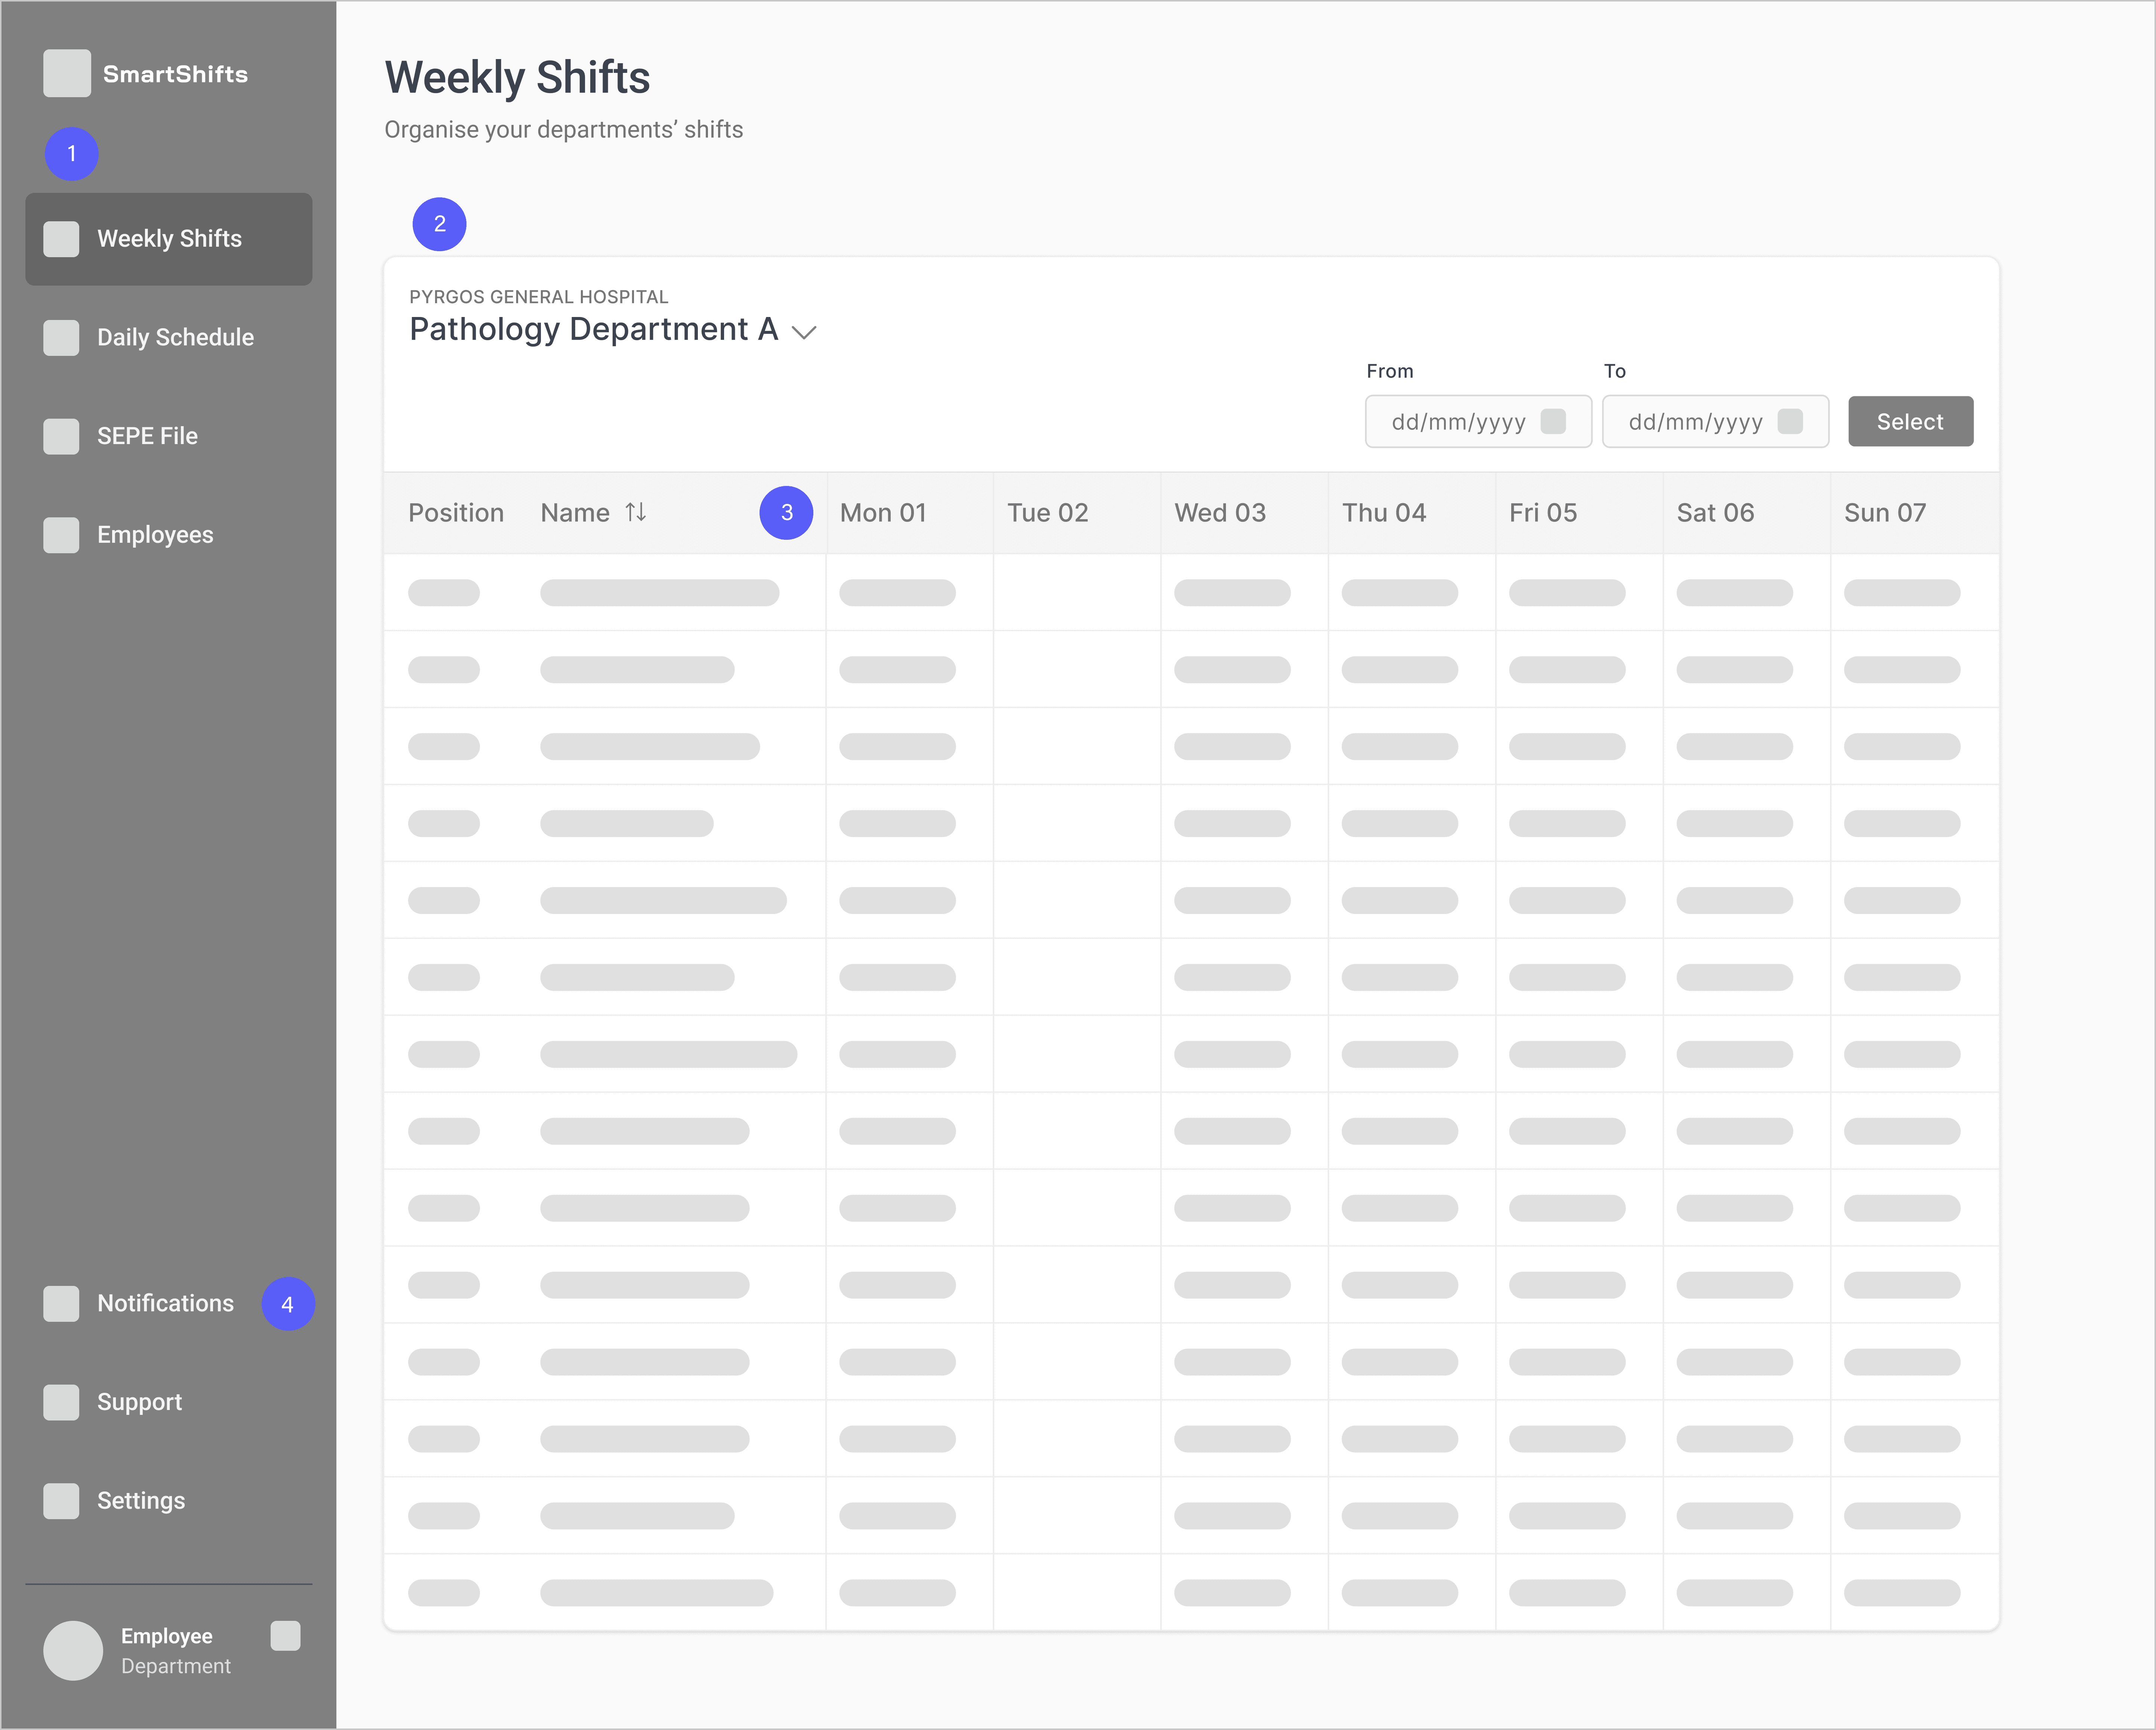The image size is (2156, 1730).
Task: Click the 'Organise your departments' shifts' subtitle
Action: click(564, 130)
